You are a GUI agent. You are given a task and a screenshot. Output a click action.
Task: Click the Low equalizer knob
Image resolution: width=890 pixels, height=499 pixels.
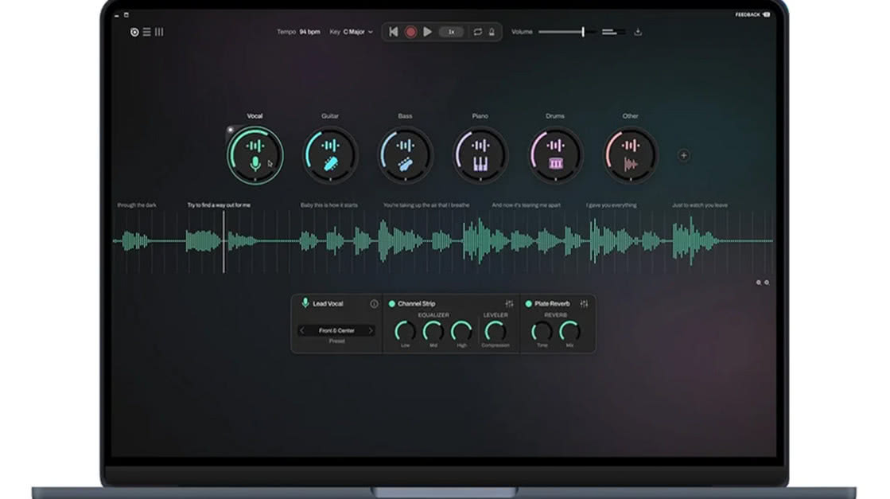[405, 331]
